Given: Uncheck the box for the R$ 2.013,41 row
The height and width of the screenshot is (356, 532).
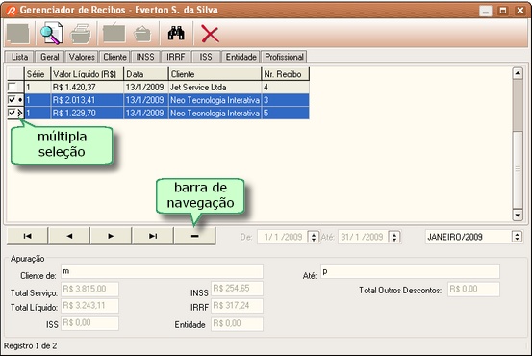Looking at the screenshot, I should click(x=12, y=99).
